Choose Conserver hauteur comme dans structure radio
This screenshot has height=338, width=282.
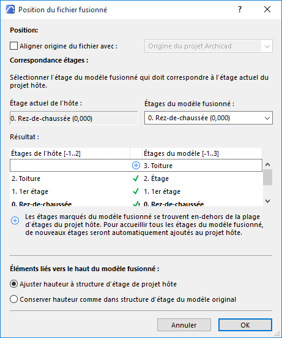13,299
